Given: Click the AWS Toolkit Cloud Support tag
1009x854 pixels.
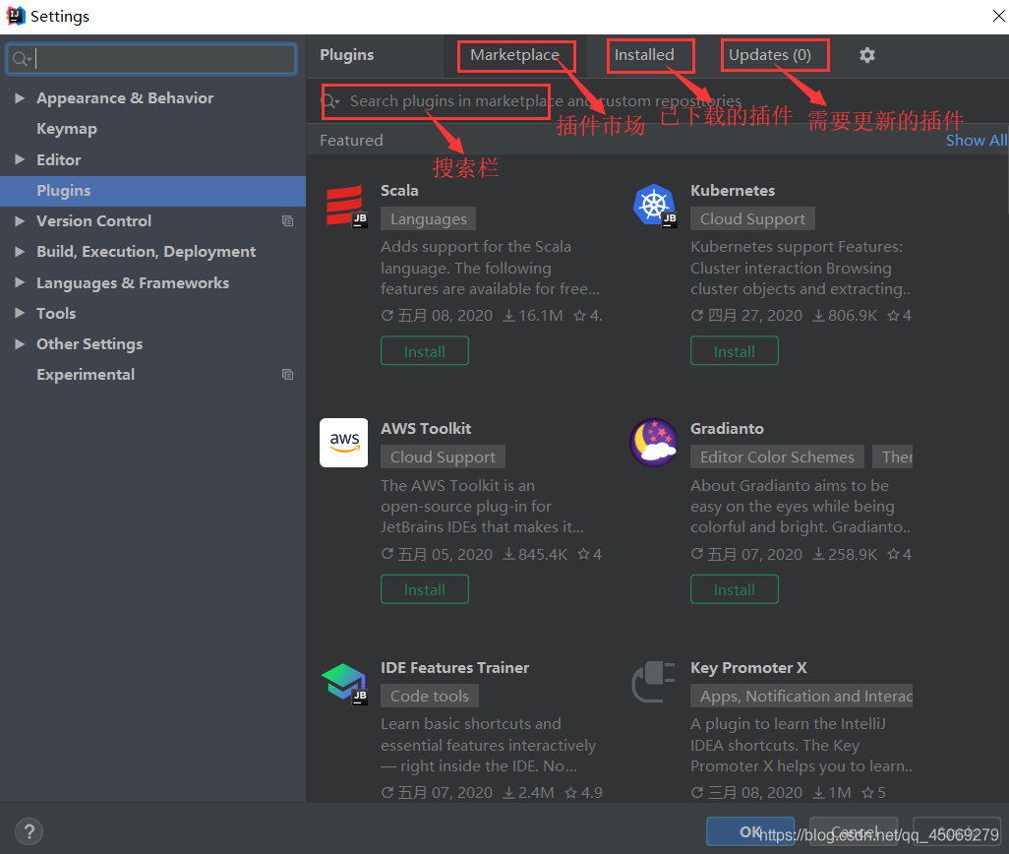Looking at the screenshot, I should pyautogui.click(x=443, y=457).
